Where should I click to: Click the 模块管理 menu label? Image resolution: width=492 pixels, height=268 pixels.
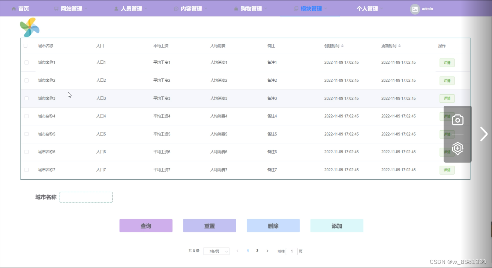tap(311, 9)
